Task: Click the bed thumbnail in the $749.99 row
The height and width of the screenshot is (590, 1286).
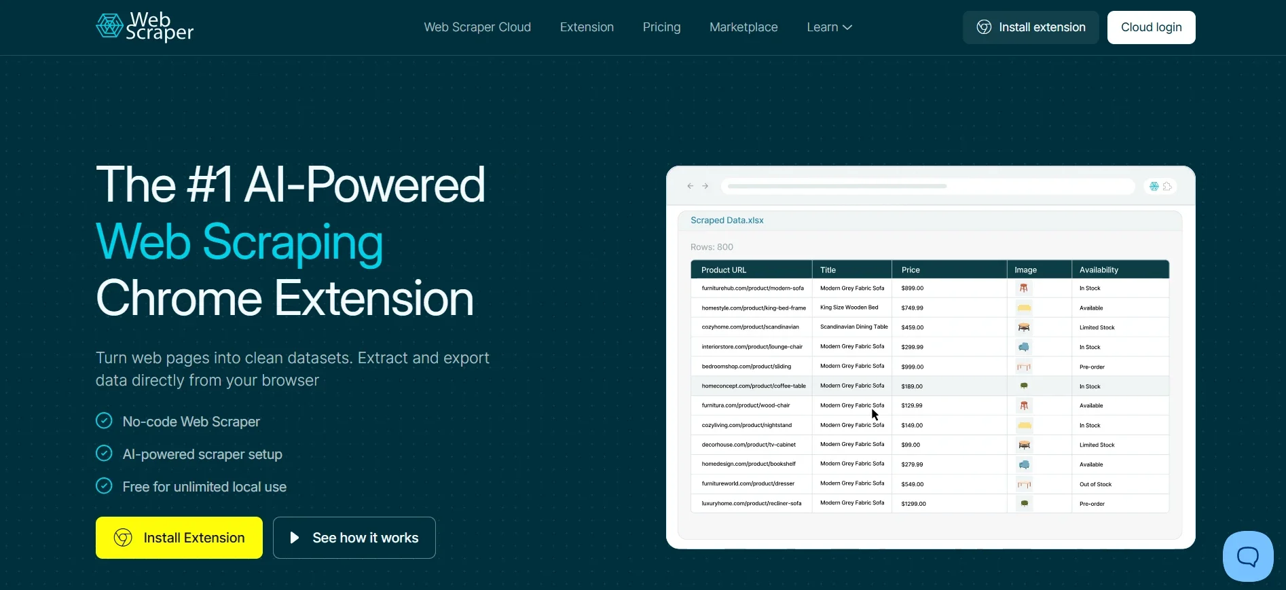Action: pos(1024,308)
